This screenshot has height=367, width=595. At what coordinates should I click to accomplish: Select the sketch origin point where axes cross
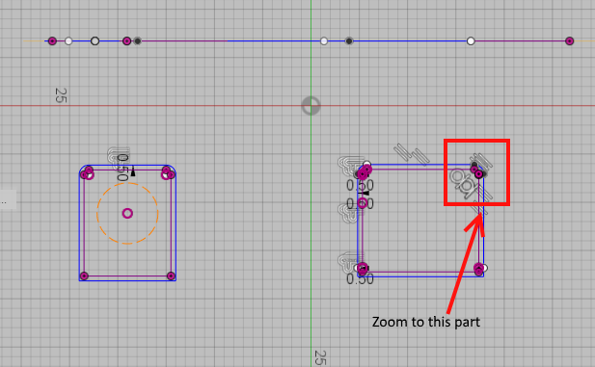click(x=311, y=106)
